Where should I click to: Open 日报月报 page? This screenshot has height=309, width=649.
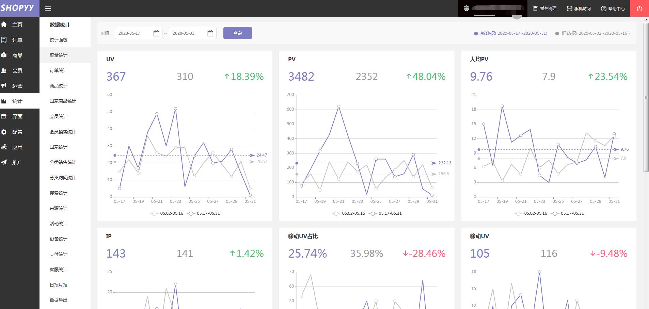click(59, 285)
